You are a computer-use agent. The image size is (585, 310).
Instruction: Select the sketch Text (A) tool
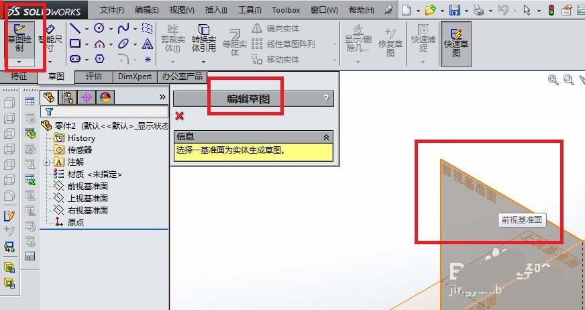pos(148,44)
